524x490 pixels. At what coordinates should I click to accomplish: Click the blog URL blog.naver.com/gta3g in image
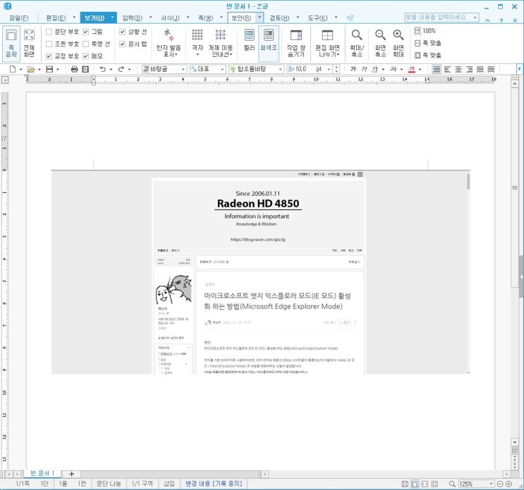257,239
